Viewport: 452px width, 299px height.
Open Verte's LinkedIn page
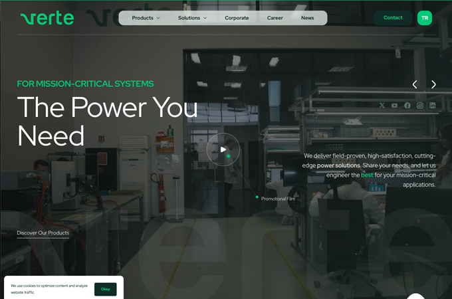(x=433, y=106)
